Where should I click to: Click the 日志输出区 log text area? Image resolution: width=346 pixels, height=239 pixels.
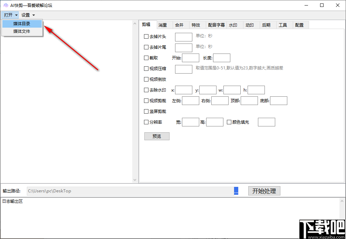(170, 217)
